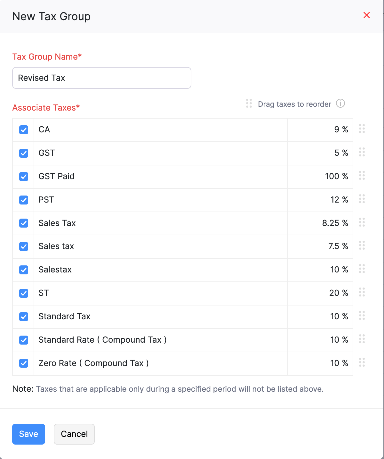Click the drag handle for GST Paid row

coord(362,176)
